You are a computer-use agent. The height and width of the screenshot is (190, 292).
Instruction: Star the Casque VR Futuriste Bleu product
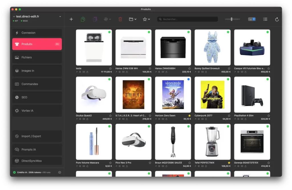[269, 68]
